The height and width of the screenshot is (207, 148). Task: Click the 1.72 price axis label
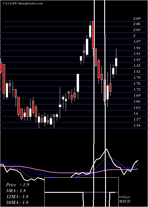coord(137,90)
